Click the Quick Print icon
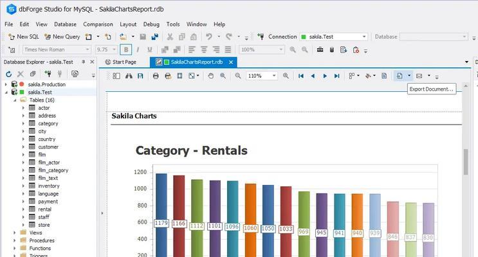Image resolution: width=478 pixels, height=257 pixels. point(168,76)
